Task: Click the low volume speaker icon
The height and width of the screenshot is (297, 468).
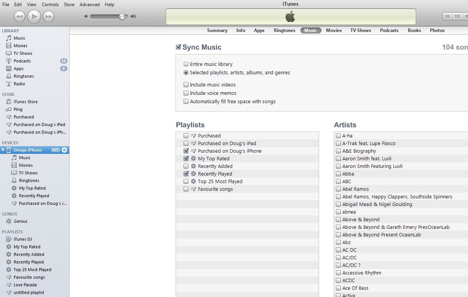Action: point(86,16)
